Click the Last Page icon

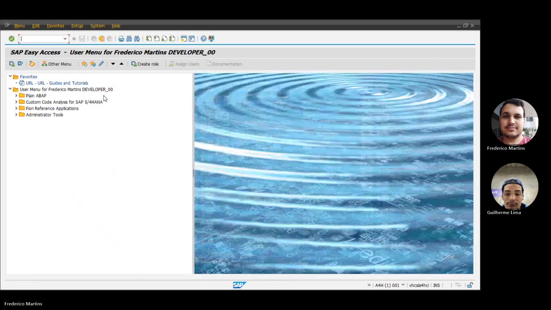172,39
